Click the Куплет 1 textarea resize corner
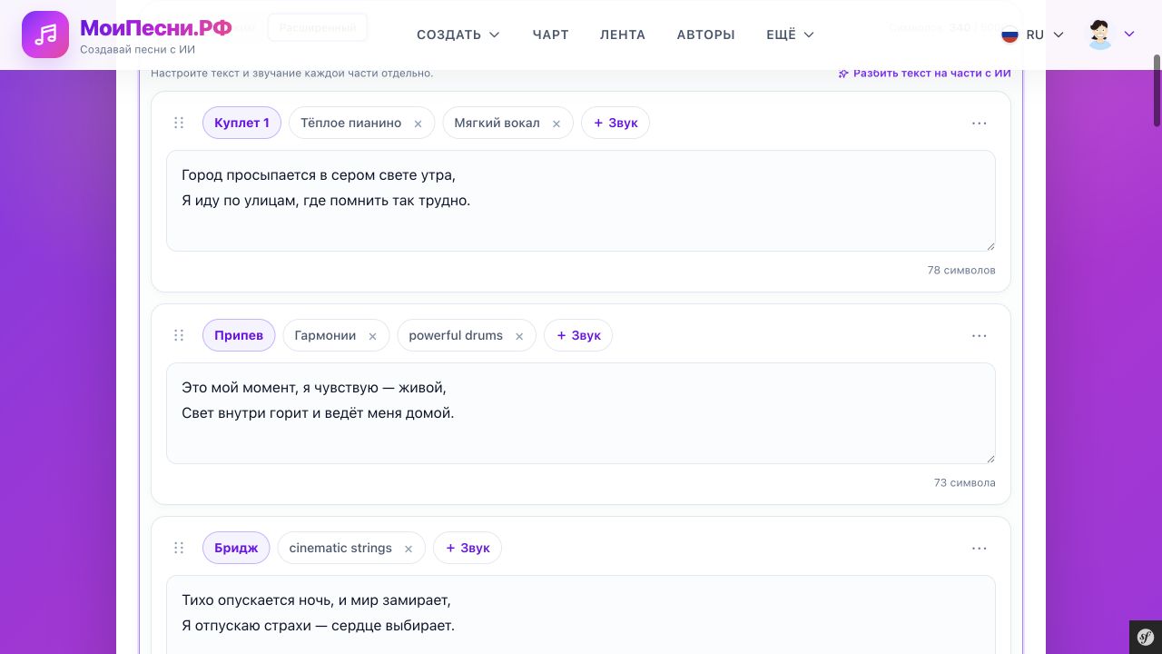This screenshot has height=654, width=1162. (990, 246)
